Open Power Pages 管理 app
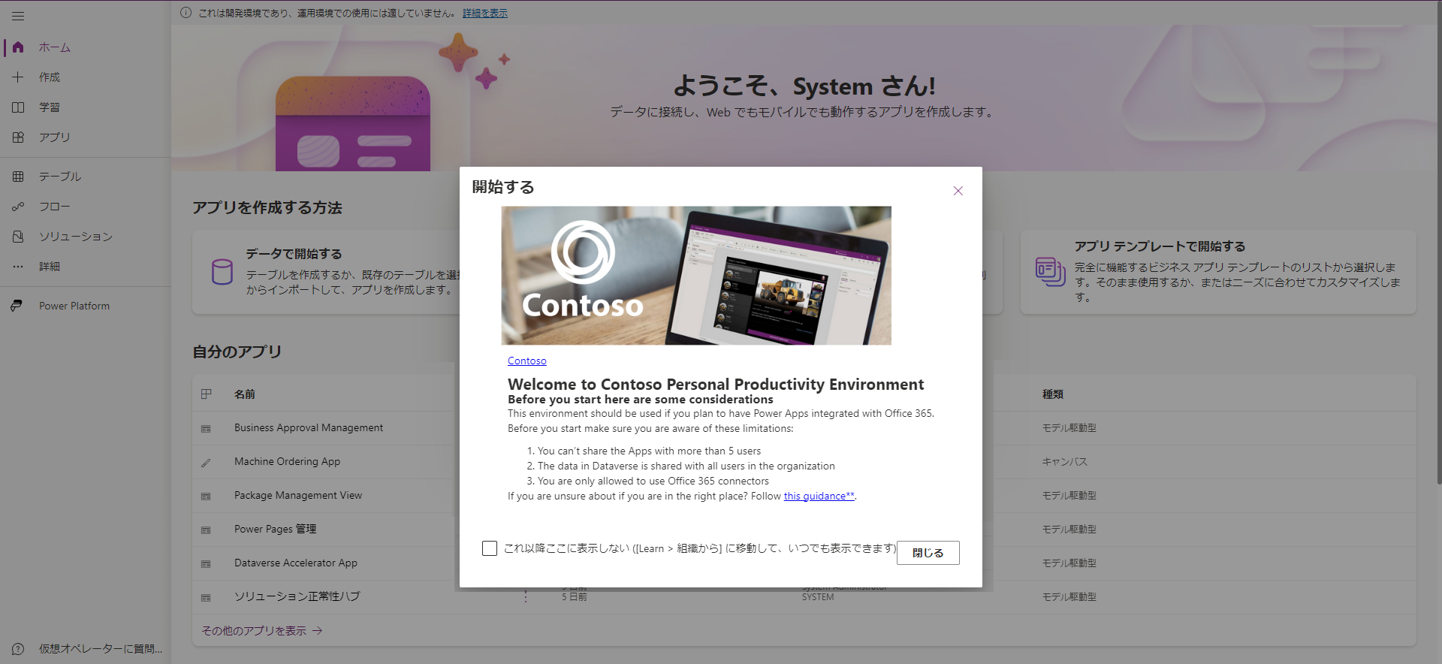Image resolution: width=1442 pixels, height=664 pixels. point(275,530)
